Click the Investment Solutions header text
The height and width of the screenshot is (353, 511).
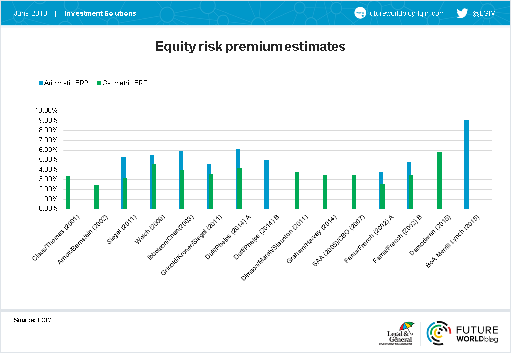100,13
